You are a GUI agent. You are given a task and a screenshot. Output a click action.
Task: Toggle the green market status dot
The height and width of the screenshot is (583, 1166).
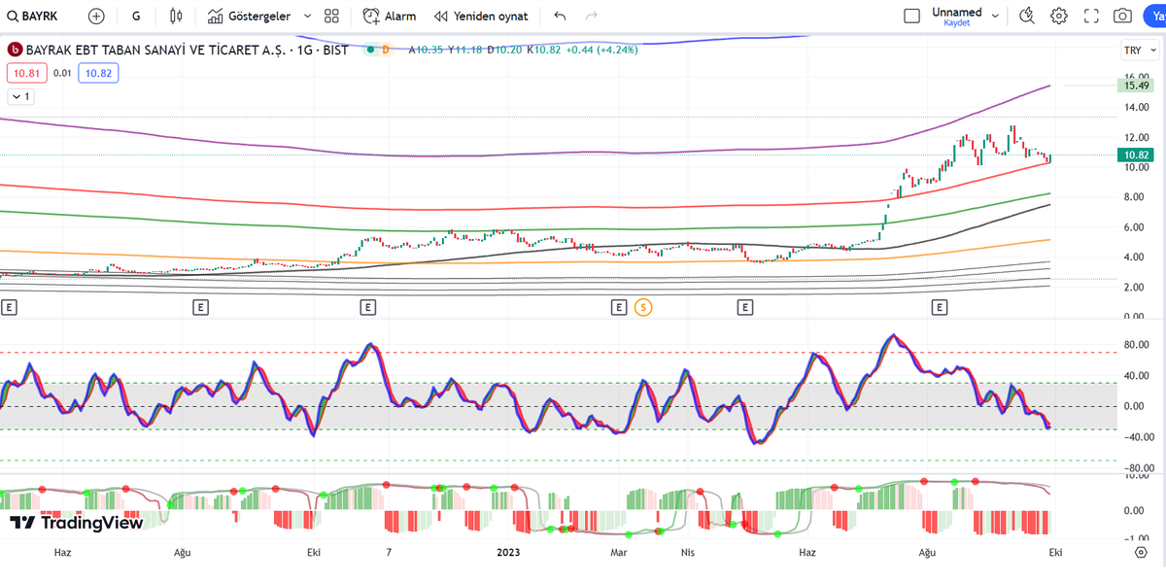(x=369, y=50)
